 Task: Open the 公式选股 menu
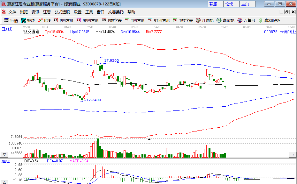62,12
